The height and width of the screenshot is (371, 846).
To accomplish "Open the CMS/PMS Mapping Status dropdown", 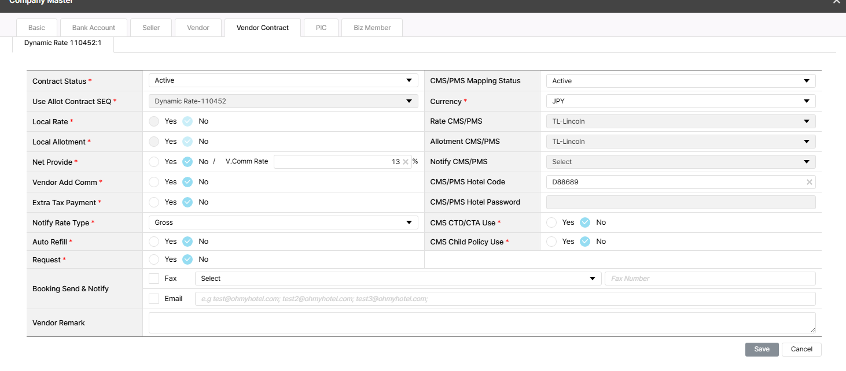I will [x=681, y=81].
